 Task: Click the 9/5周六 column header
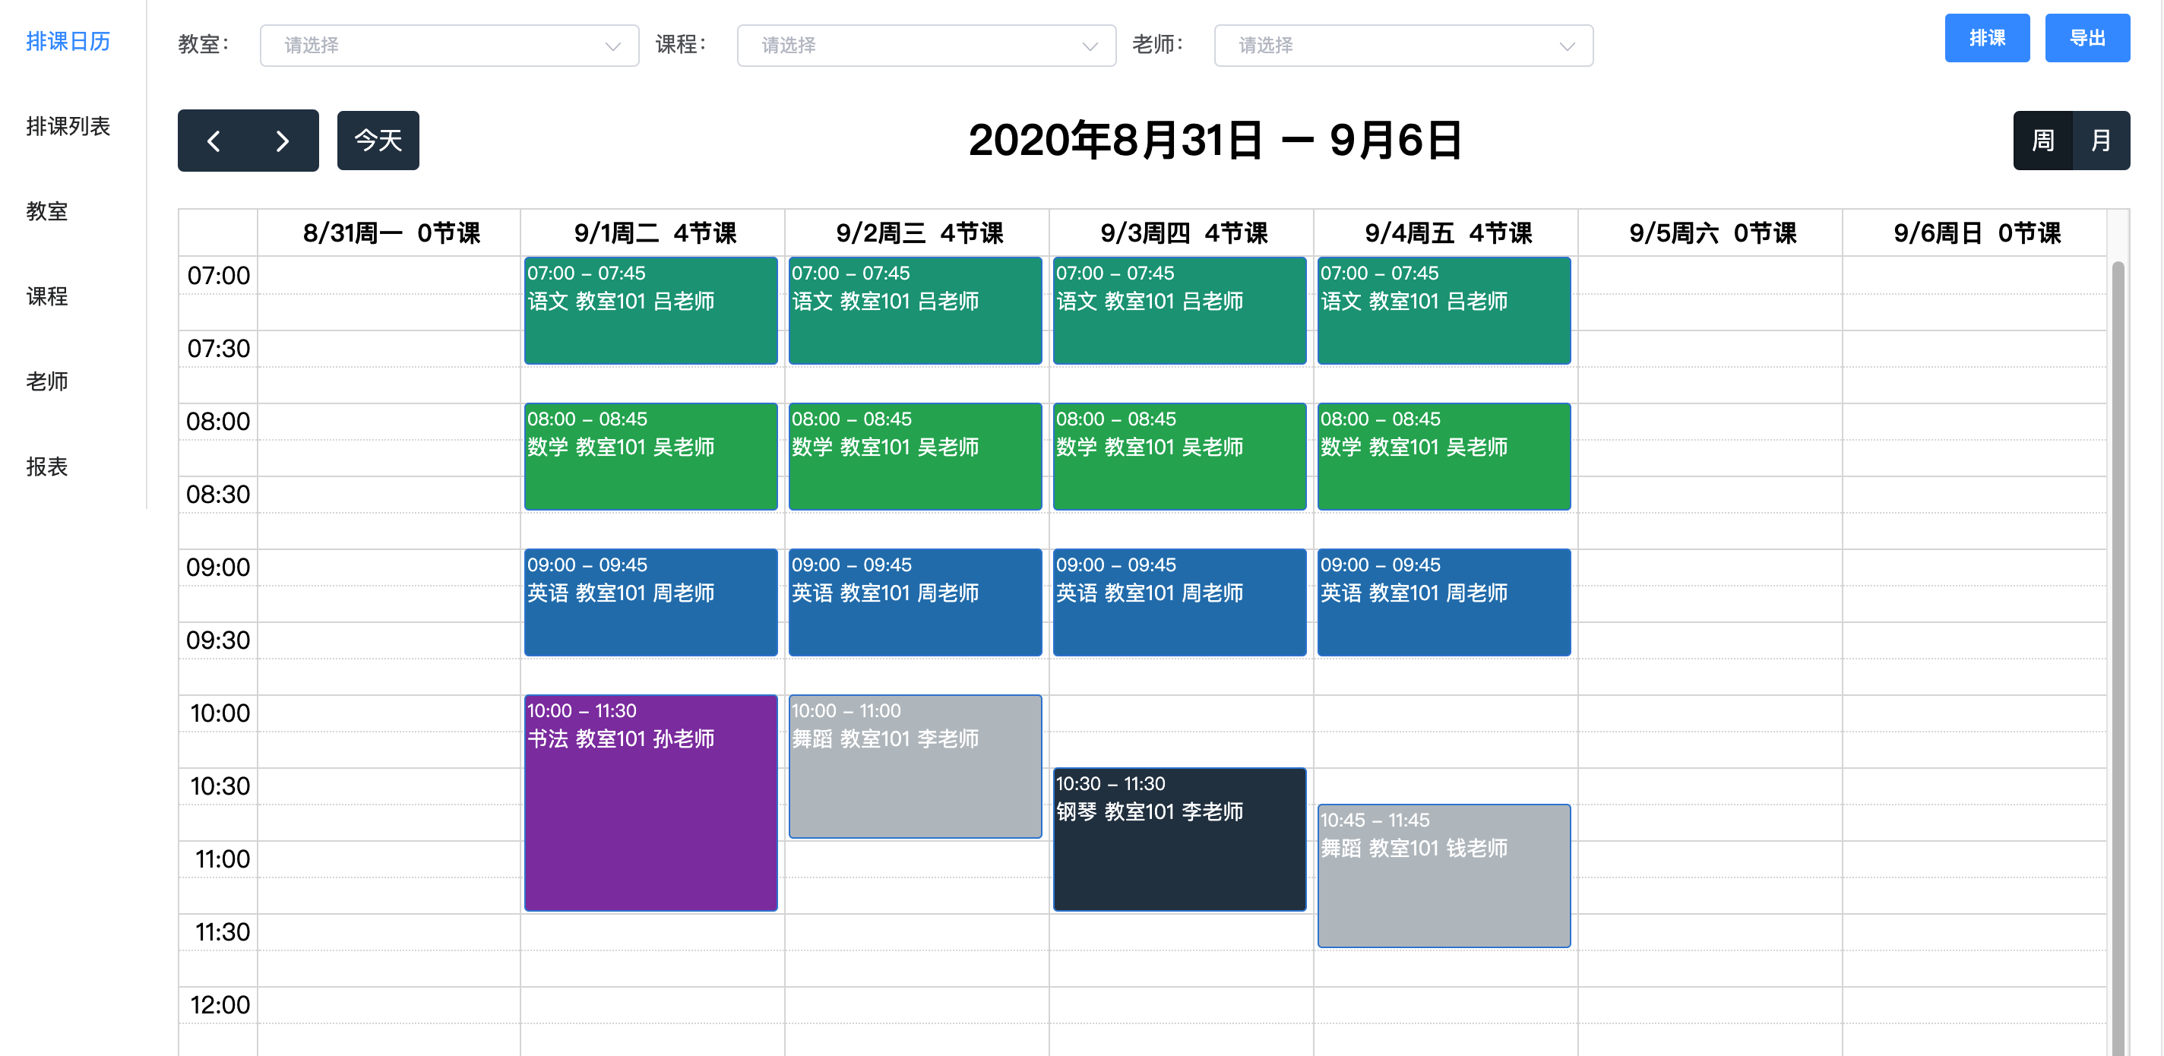[x=1711, y=232]
